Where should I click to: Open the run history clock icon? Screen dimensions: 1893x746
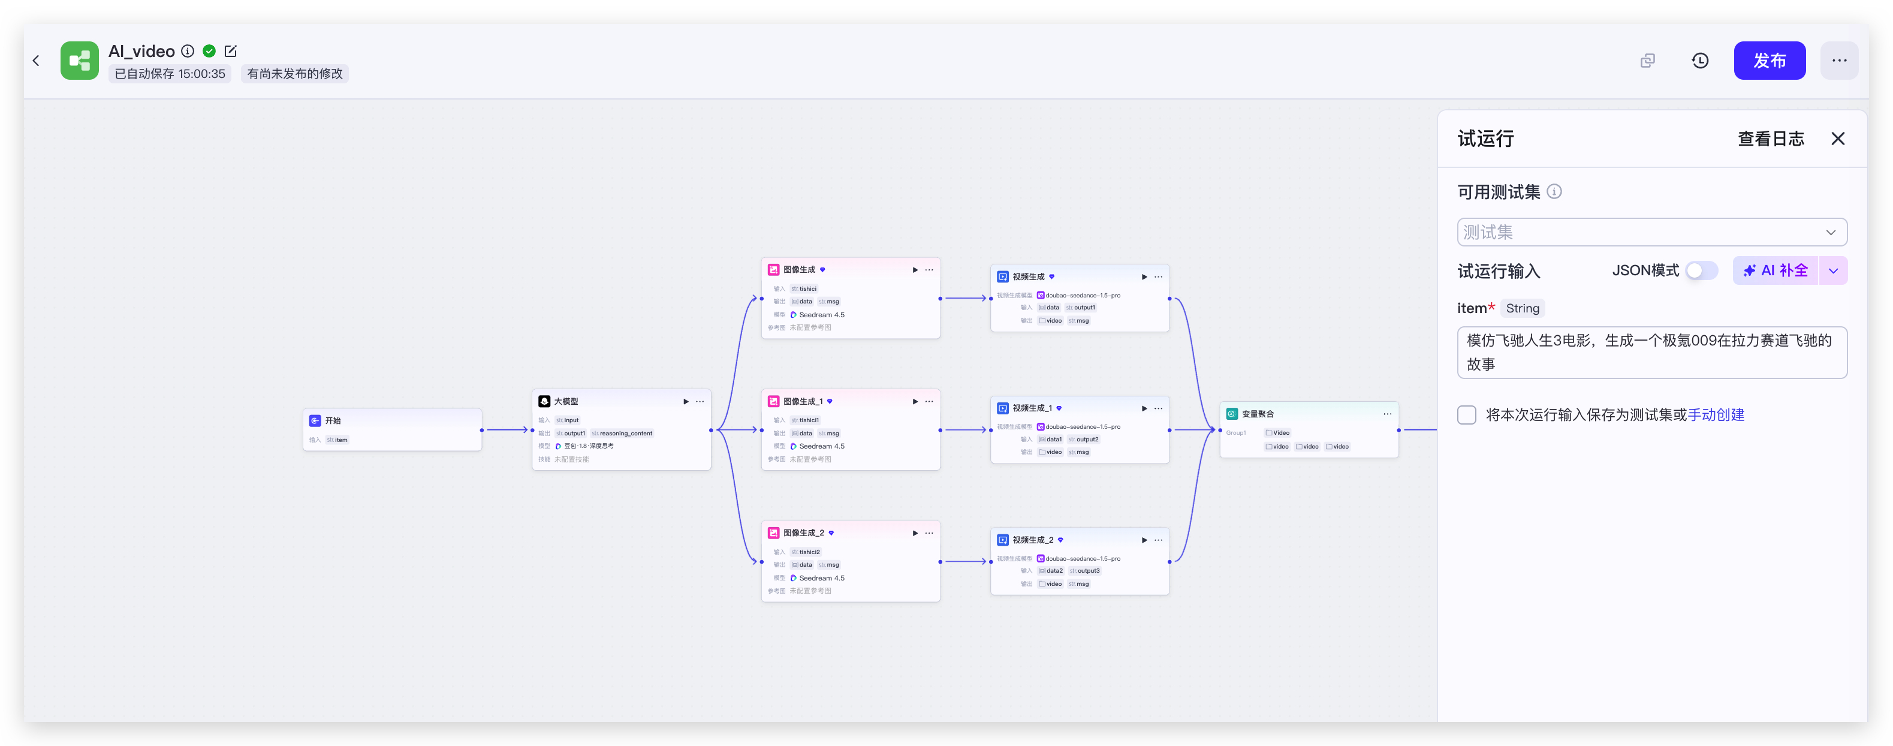click(1700, 61)
